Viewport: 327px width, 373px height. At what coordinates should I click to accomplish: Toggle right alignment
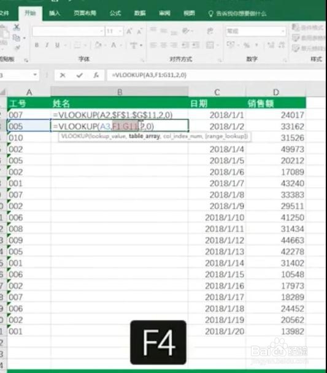point(174,45)
